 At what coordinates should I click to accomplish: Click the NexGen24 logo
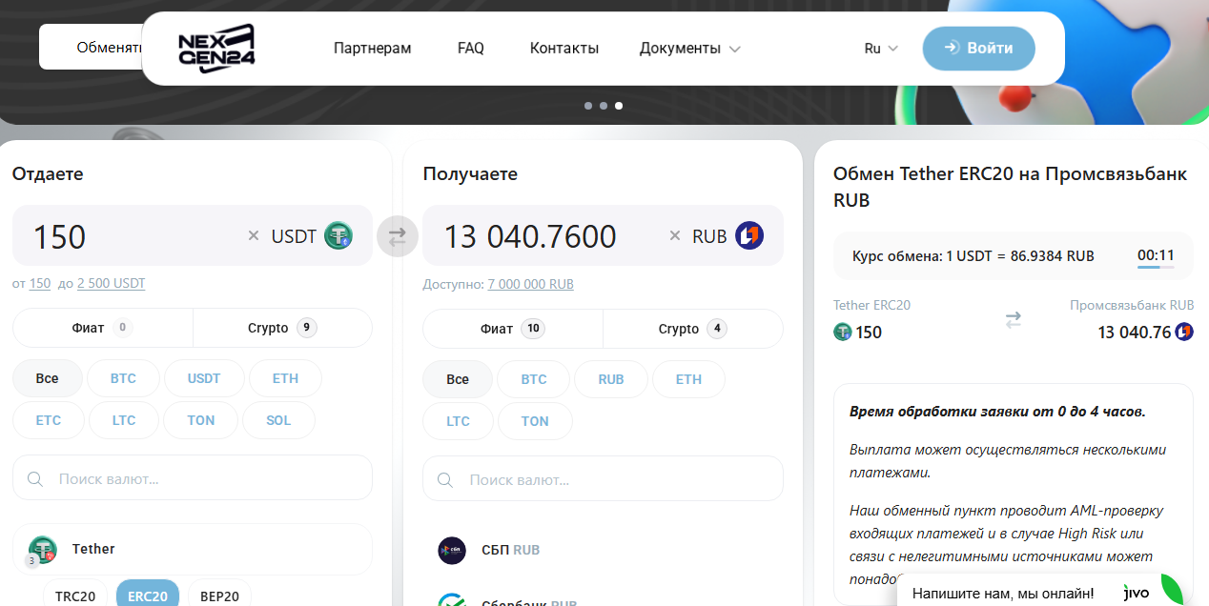[x=216, y=49]
